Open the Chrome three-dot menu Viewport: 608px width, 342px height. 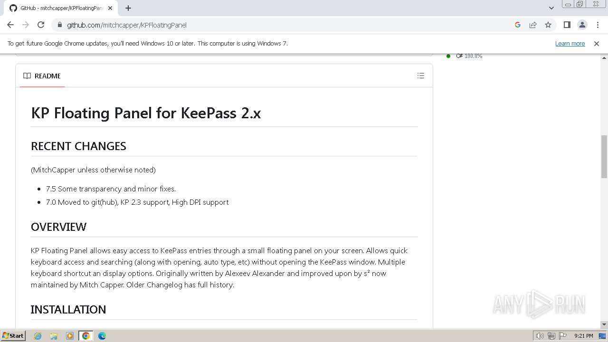click(597, 25)
